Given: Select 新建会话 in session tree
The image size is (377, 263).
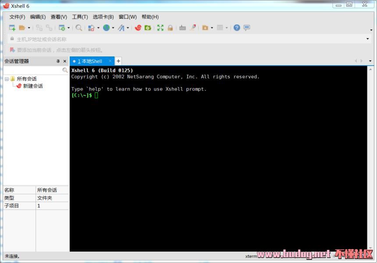Looking at the screenshot, I should (33, 86).
